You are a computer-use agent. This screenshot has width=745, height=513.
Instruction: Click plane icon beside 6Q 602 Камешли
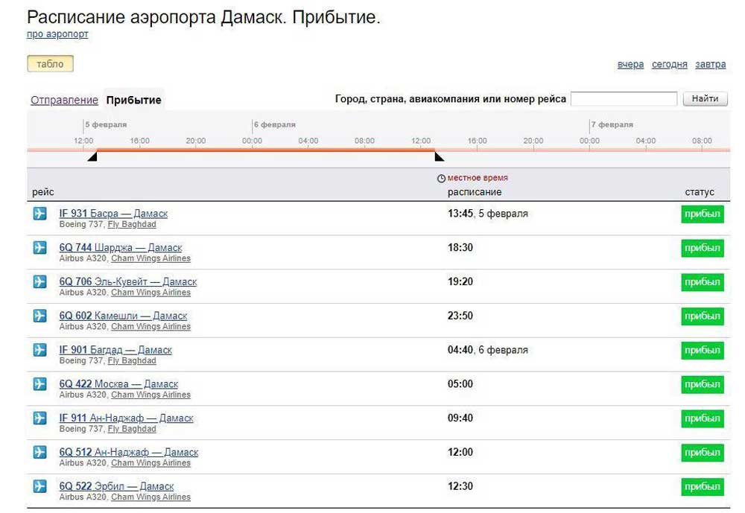coord(40,316)
